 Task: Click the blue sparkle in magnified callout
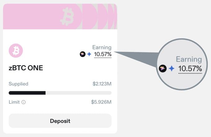pyautogui.click(x=172, y=68)
